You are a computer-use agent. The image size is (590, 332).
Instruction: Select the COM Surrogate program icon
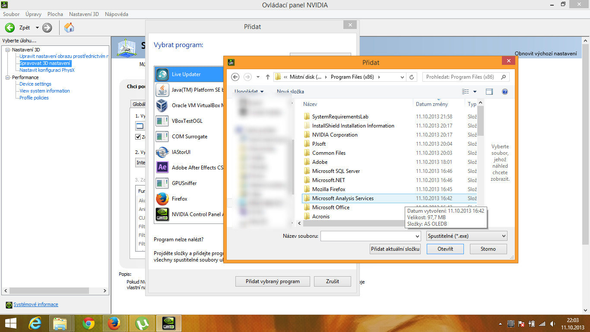click(x=162, y=137)
